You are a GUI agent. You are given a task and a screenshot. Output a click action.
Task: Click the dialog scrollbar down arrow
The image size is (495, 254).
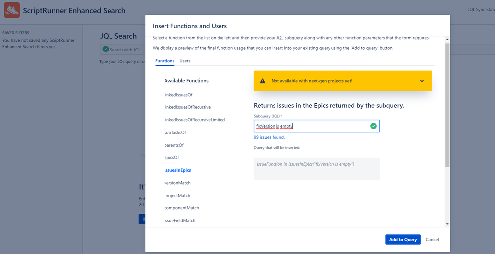[448, 224]
